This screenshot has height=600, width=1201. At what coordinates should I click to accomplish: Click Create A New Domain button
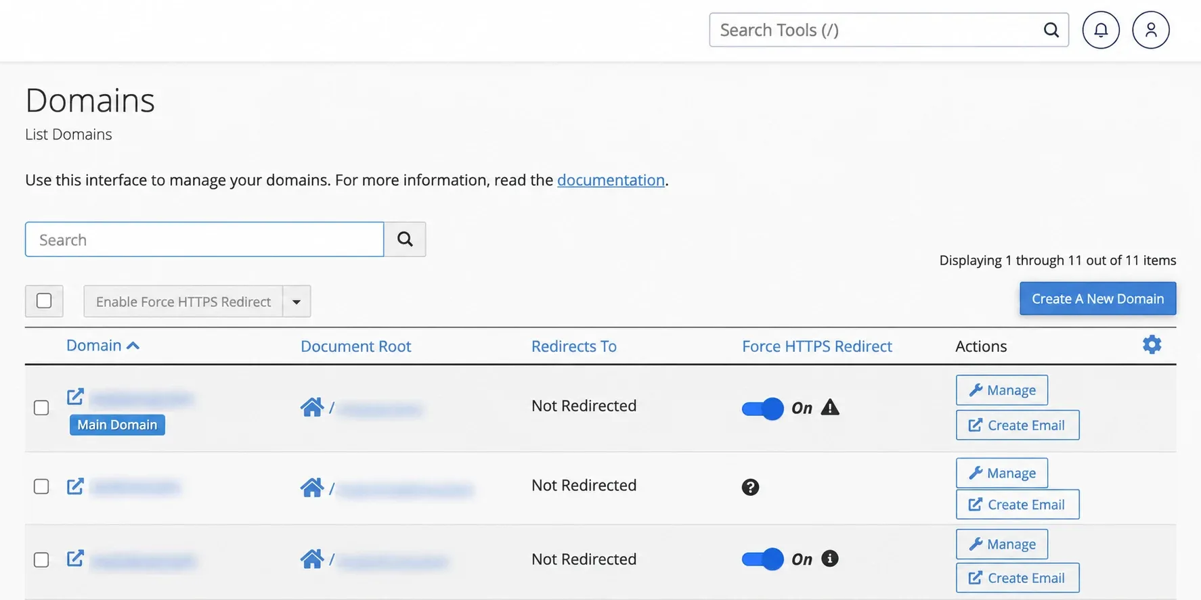(1097, 298)
